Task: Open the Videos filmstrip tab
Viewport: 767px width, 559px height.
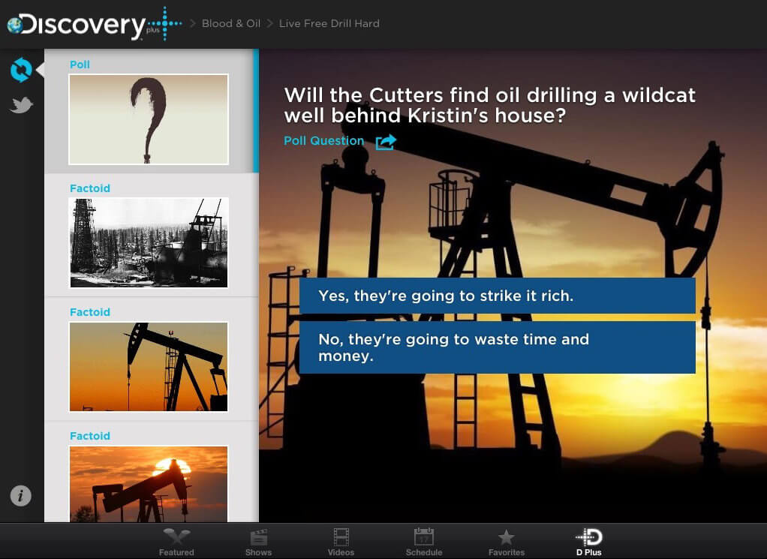Action: 341,542
